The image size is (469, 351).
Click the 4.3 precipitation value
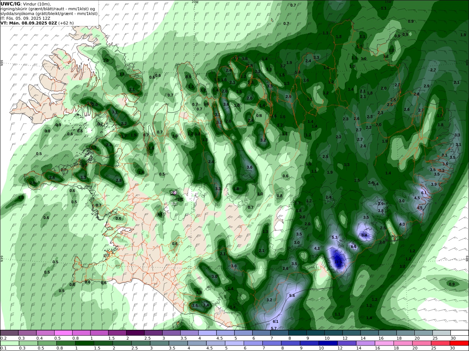[x=402, y=224]
